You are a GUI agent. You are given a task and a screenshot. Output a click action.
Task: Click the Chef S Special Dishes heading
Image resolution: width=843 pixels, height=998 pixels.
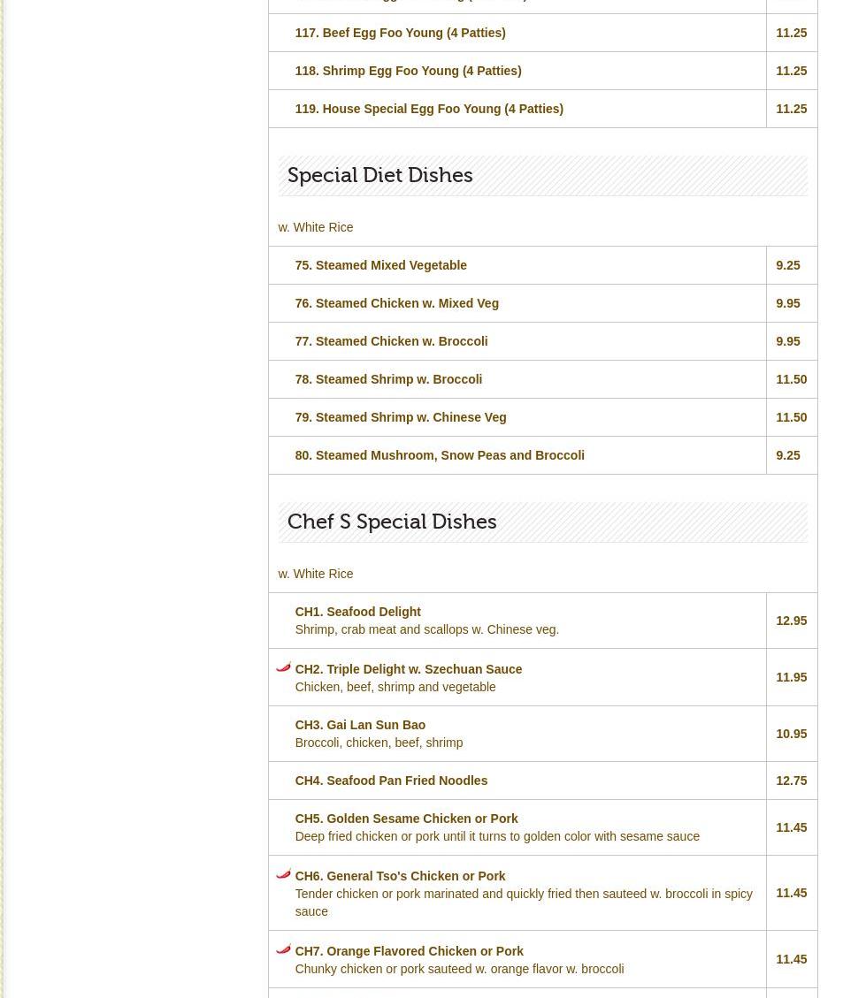[391, 522]
